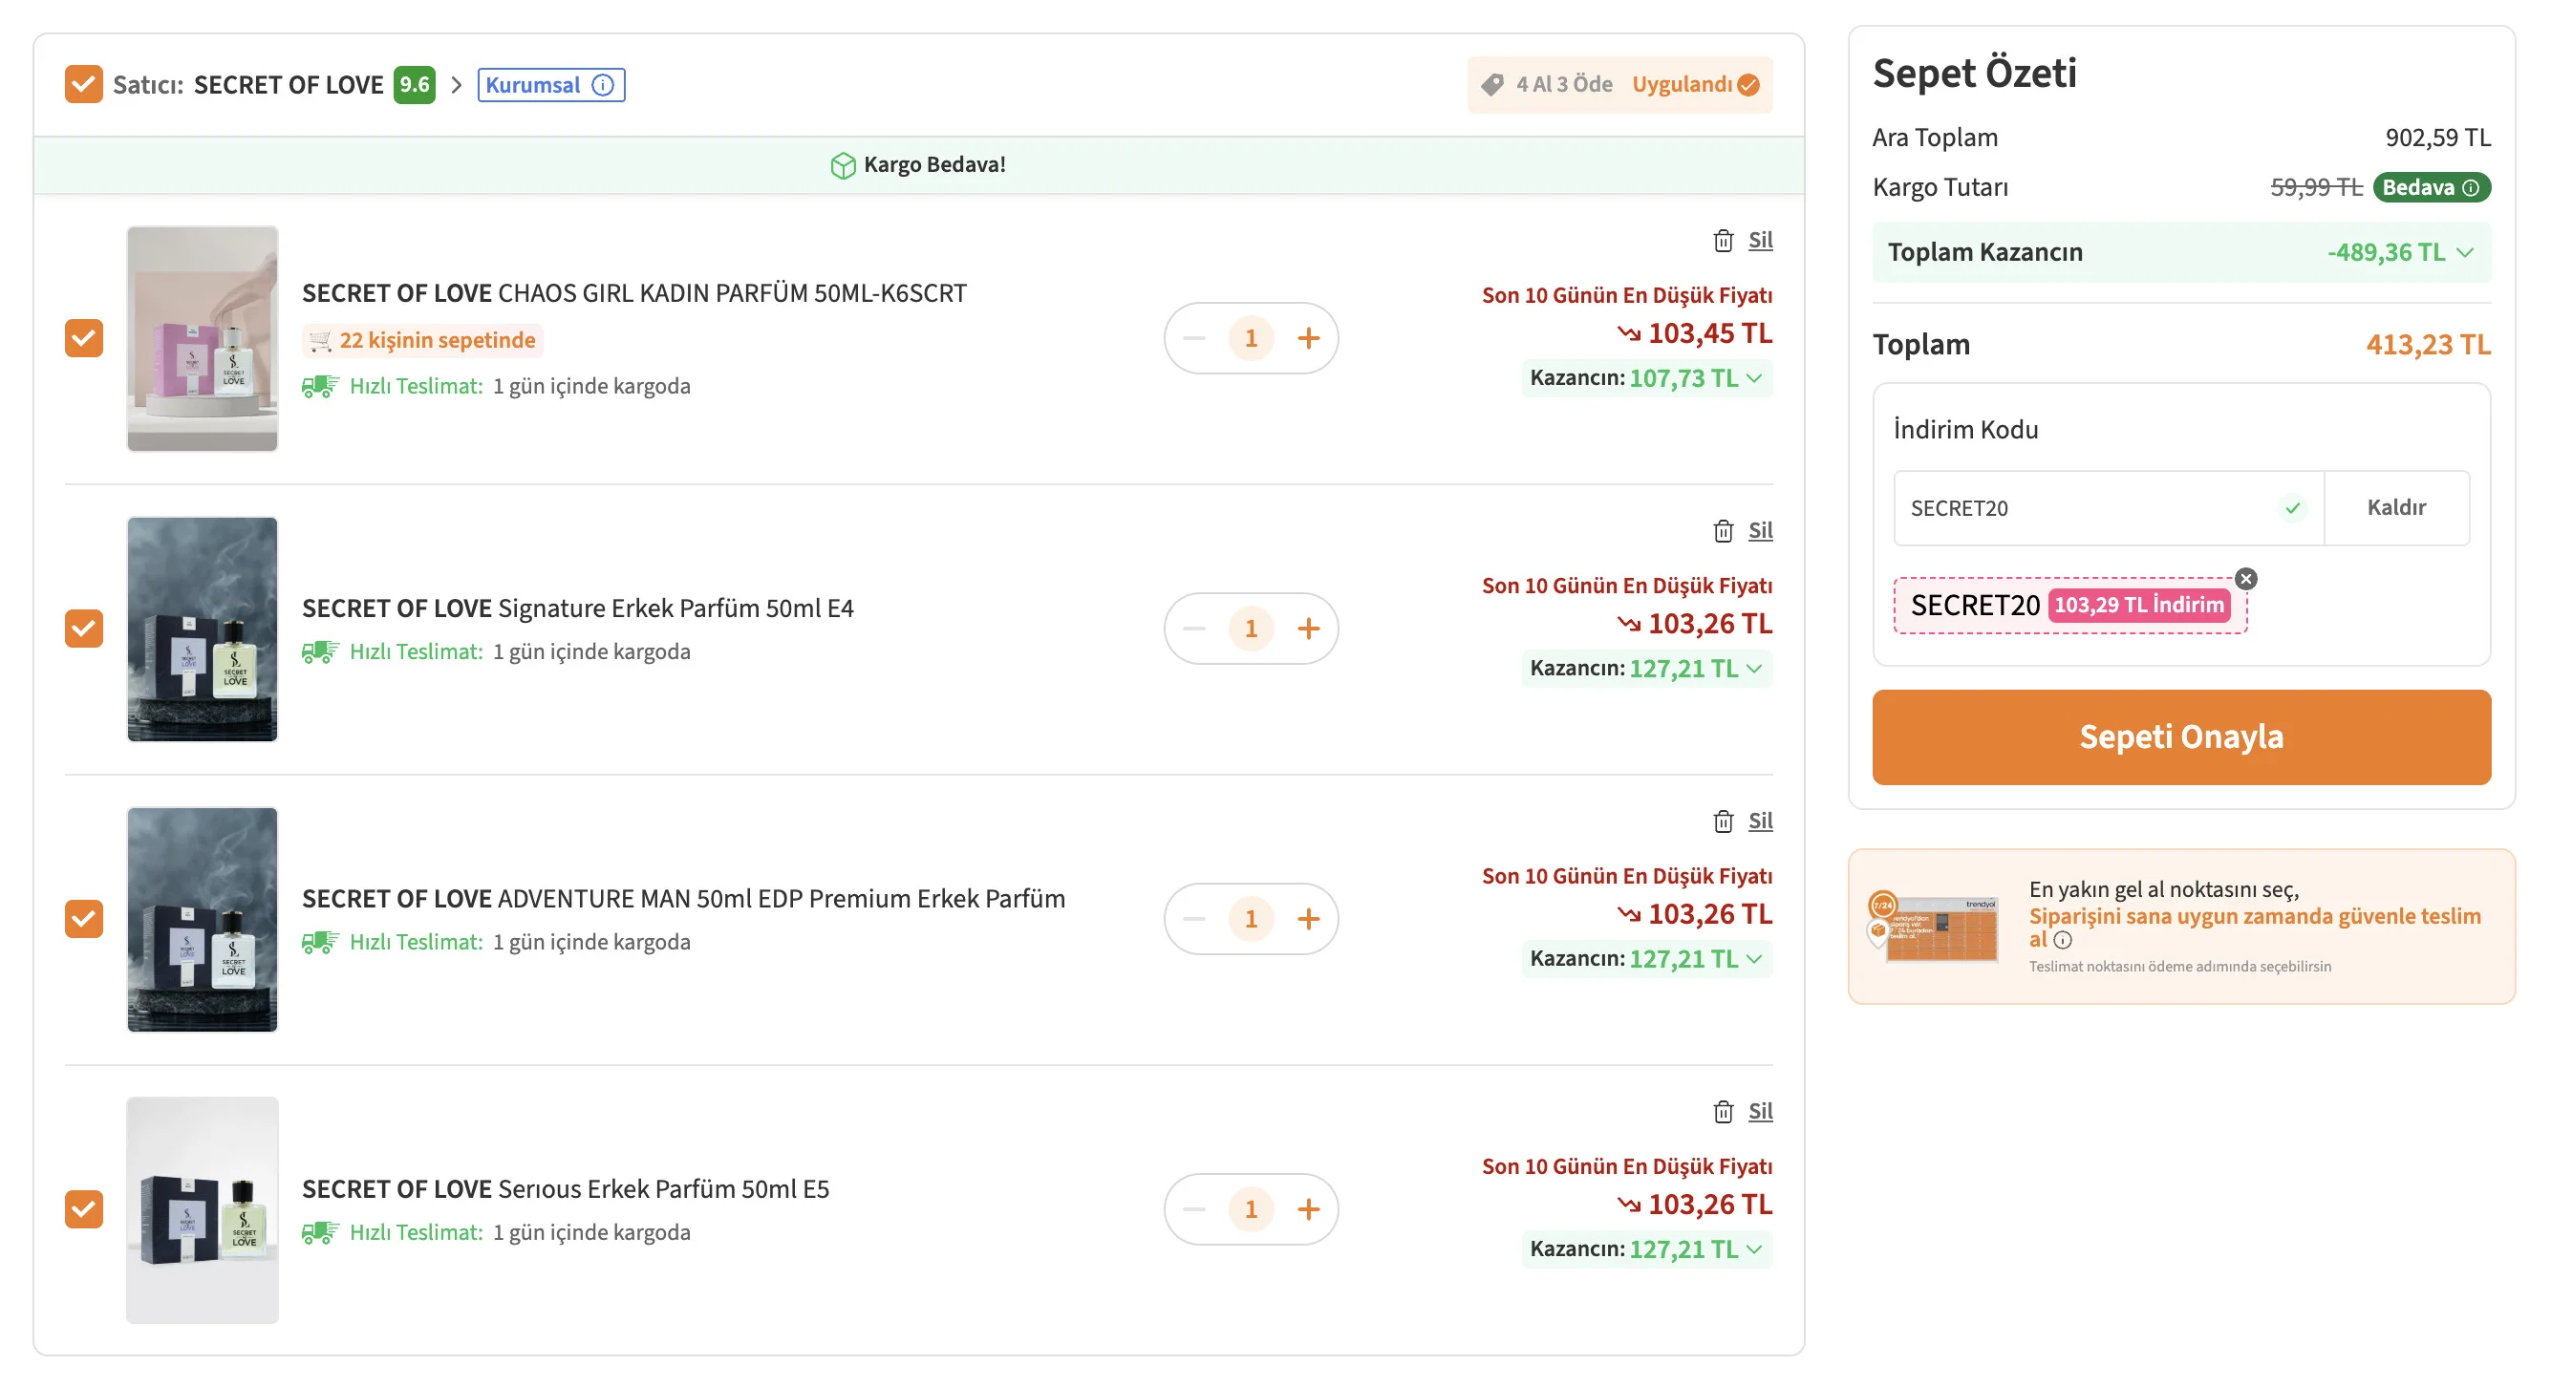Click the SECRET20 discount code input field
Image resolution: width=2551 pixels, height=1387 pixels.
pos(2109,508)
